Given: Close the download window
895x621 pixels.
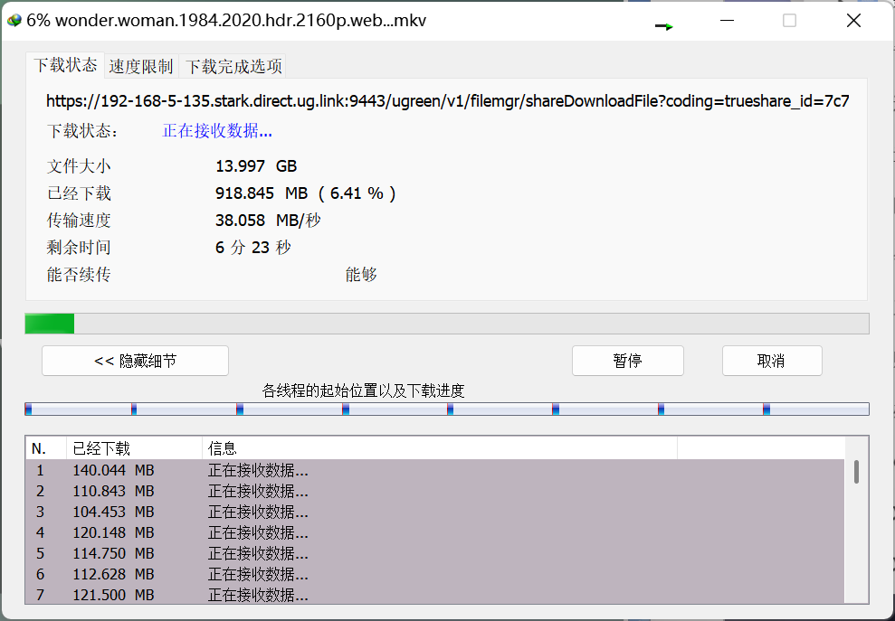Looking at the screenshot, I should pyautogui.click(x=854, y=21).
